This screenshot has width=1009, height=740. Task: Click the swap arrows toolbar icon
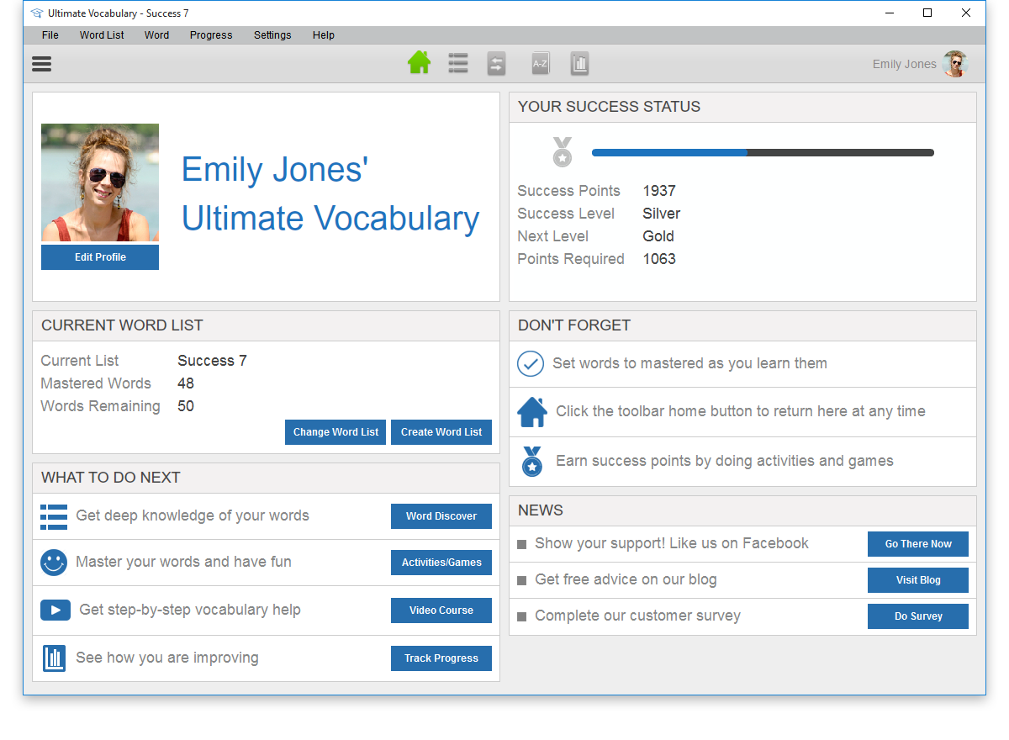coord(497,64)
